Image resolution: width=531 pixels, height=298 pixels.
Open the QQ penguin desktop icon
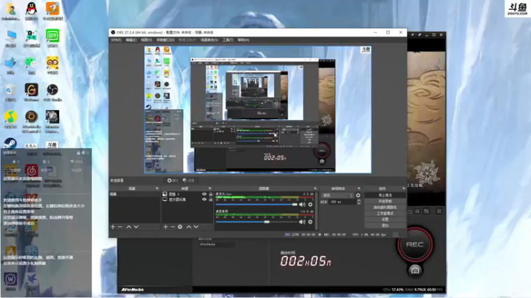coord(31,11)
